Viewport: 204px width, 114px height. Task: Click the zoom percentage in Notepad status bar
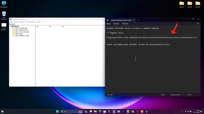(163, 95)
